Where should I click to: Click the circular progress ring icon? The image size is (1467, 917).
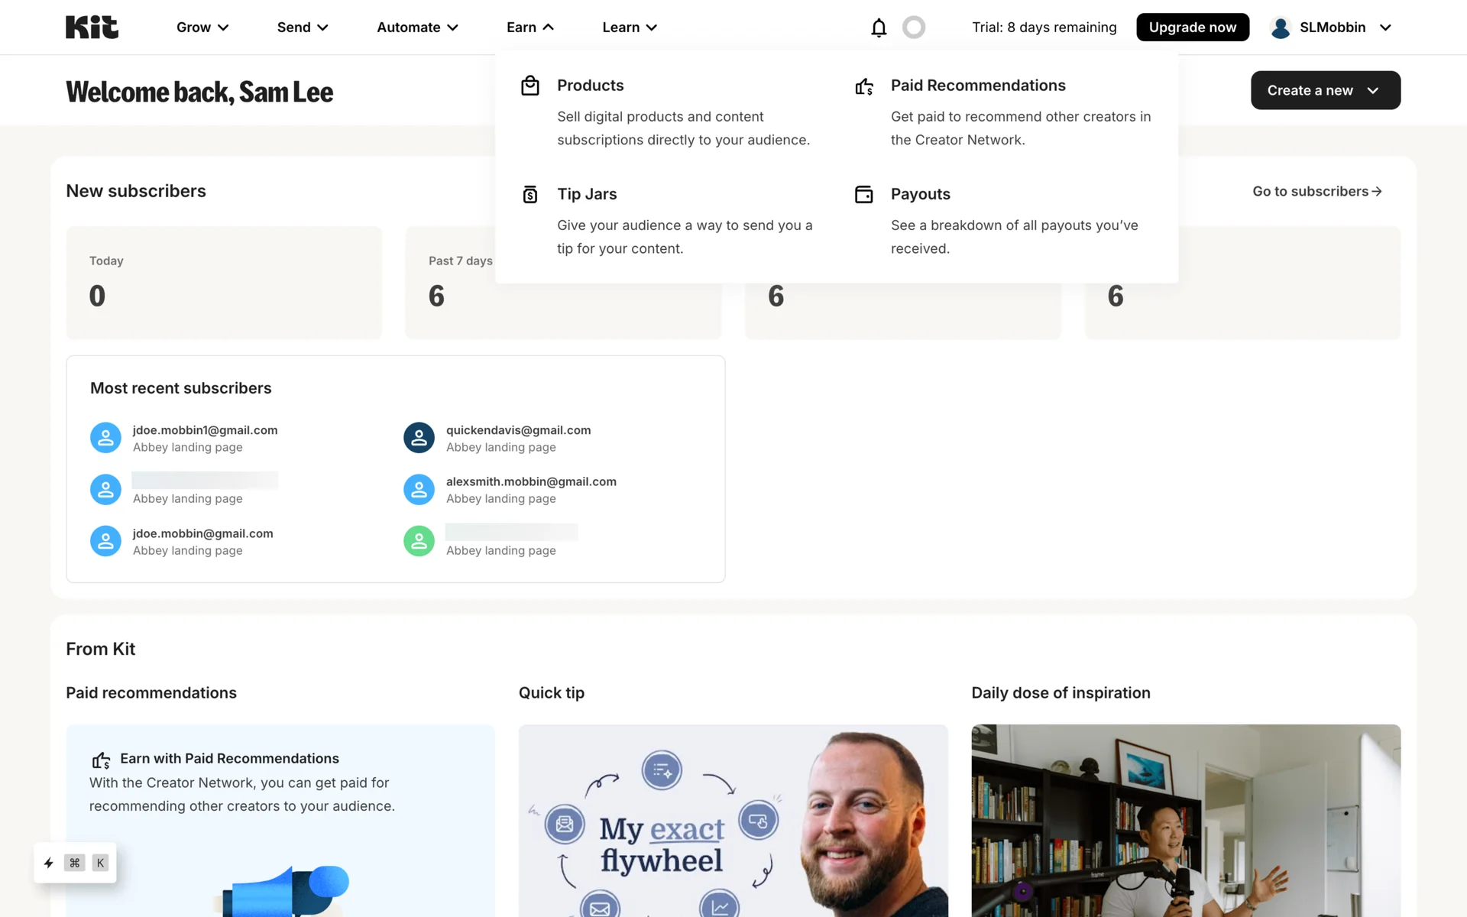pos(914,28)
